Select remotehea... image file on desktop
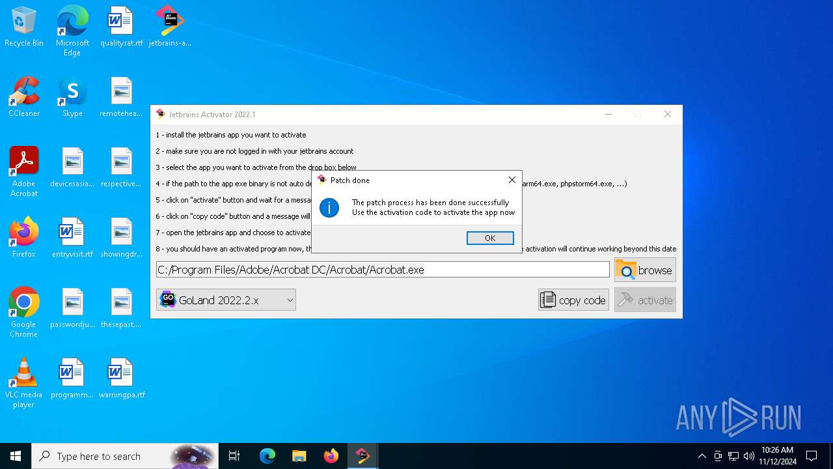The image size is (833, 469). (x=121, y=98)
